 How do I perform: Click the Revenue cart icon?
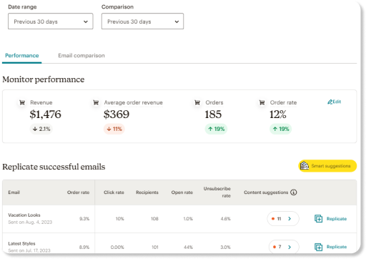click(x=22, y=103)
